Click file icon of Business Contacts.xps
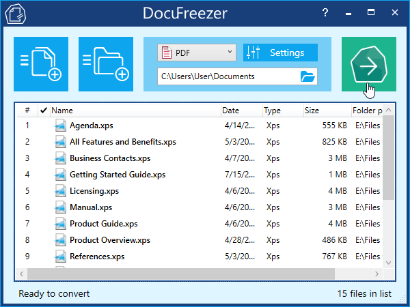 click(60, 158)
